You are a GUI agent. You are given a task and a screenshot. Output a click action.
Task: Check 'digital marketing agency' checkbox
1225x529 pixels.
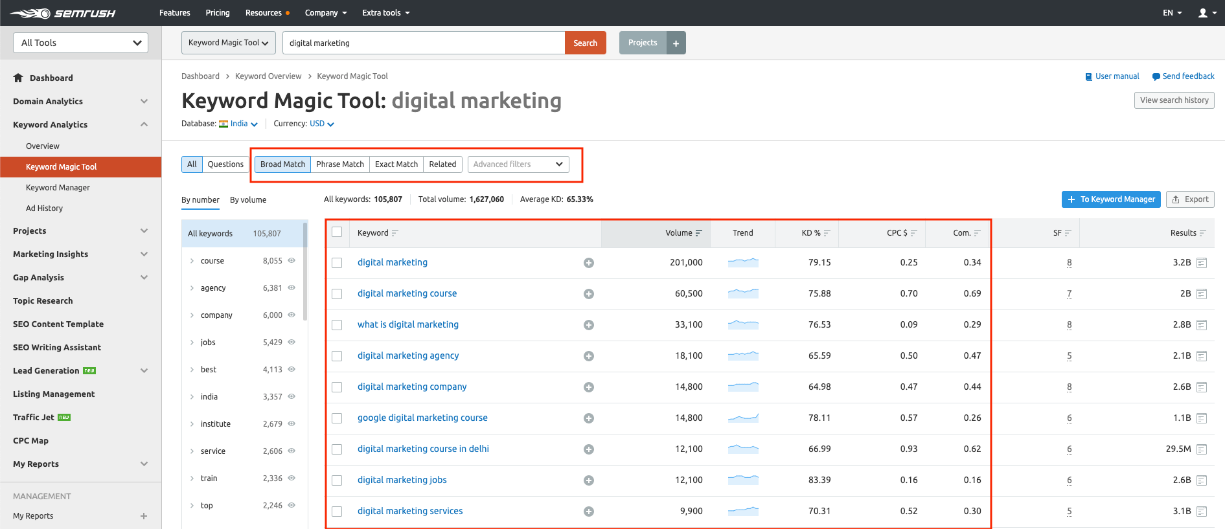[337, 356]
